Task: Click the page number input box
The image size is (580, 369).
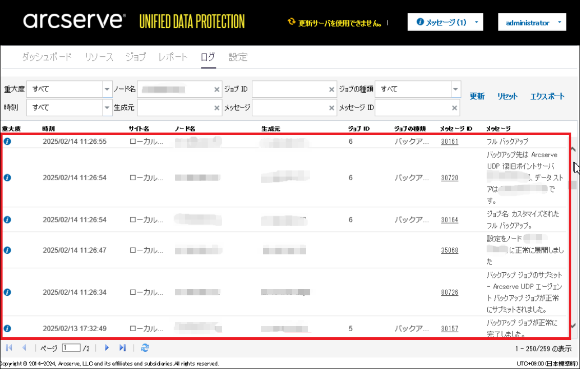Action: [71, 348]
